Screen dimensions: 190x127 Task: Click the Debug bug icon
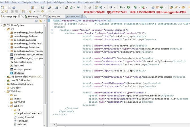(x=121, y=7)
